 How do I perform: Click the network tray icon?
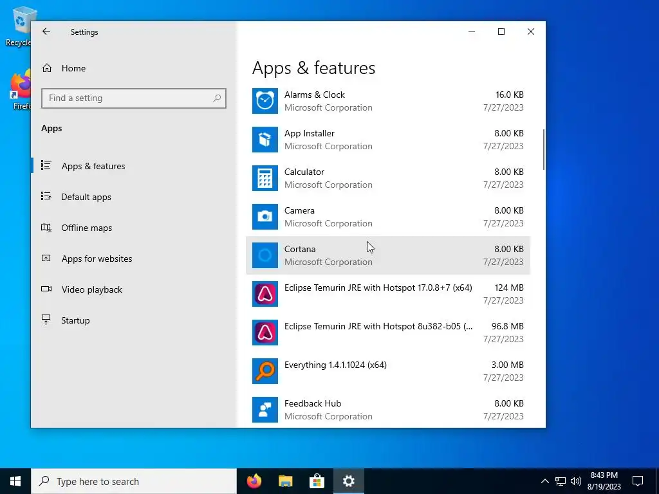coord(561,481)
